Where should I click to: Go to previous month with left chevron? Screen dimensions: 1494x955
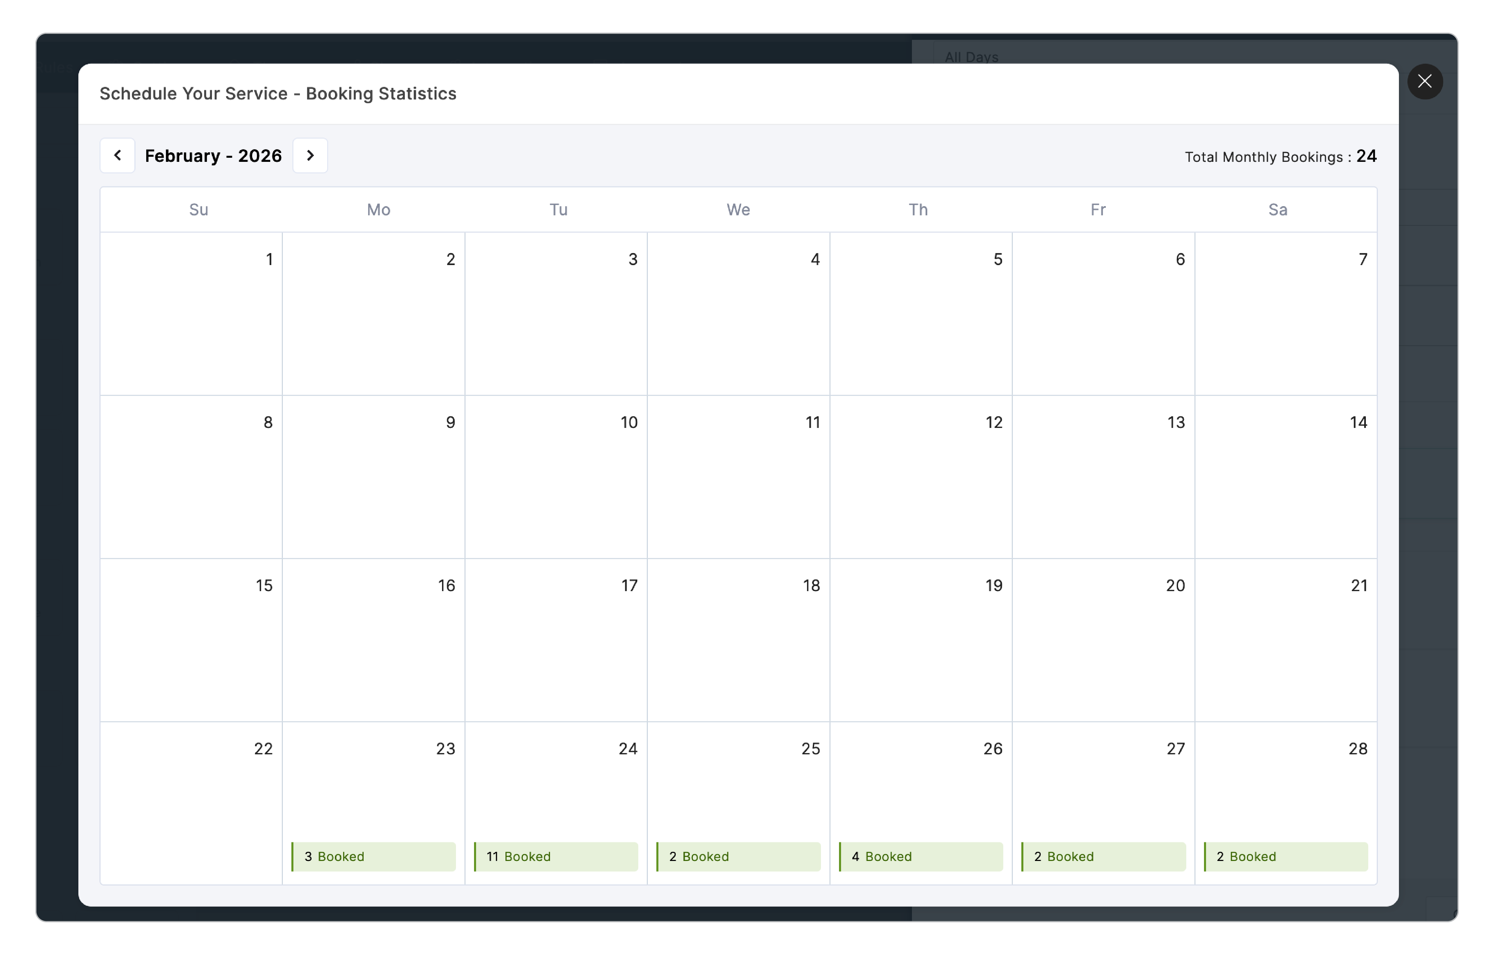tap(117, 155)
